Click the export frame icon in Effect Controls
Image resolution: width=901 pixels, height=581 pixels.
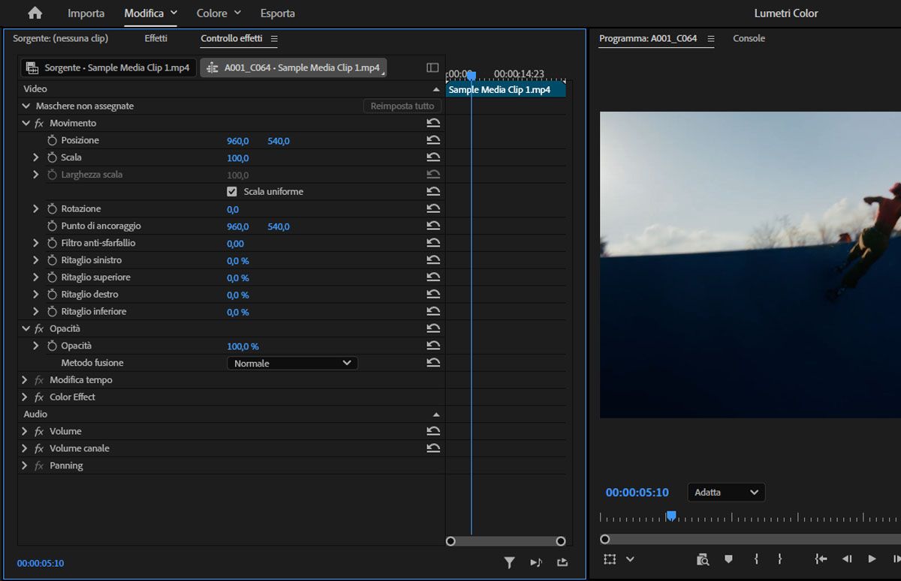562,562
